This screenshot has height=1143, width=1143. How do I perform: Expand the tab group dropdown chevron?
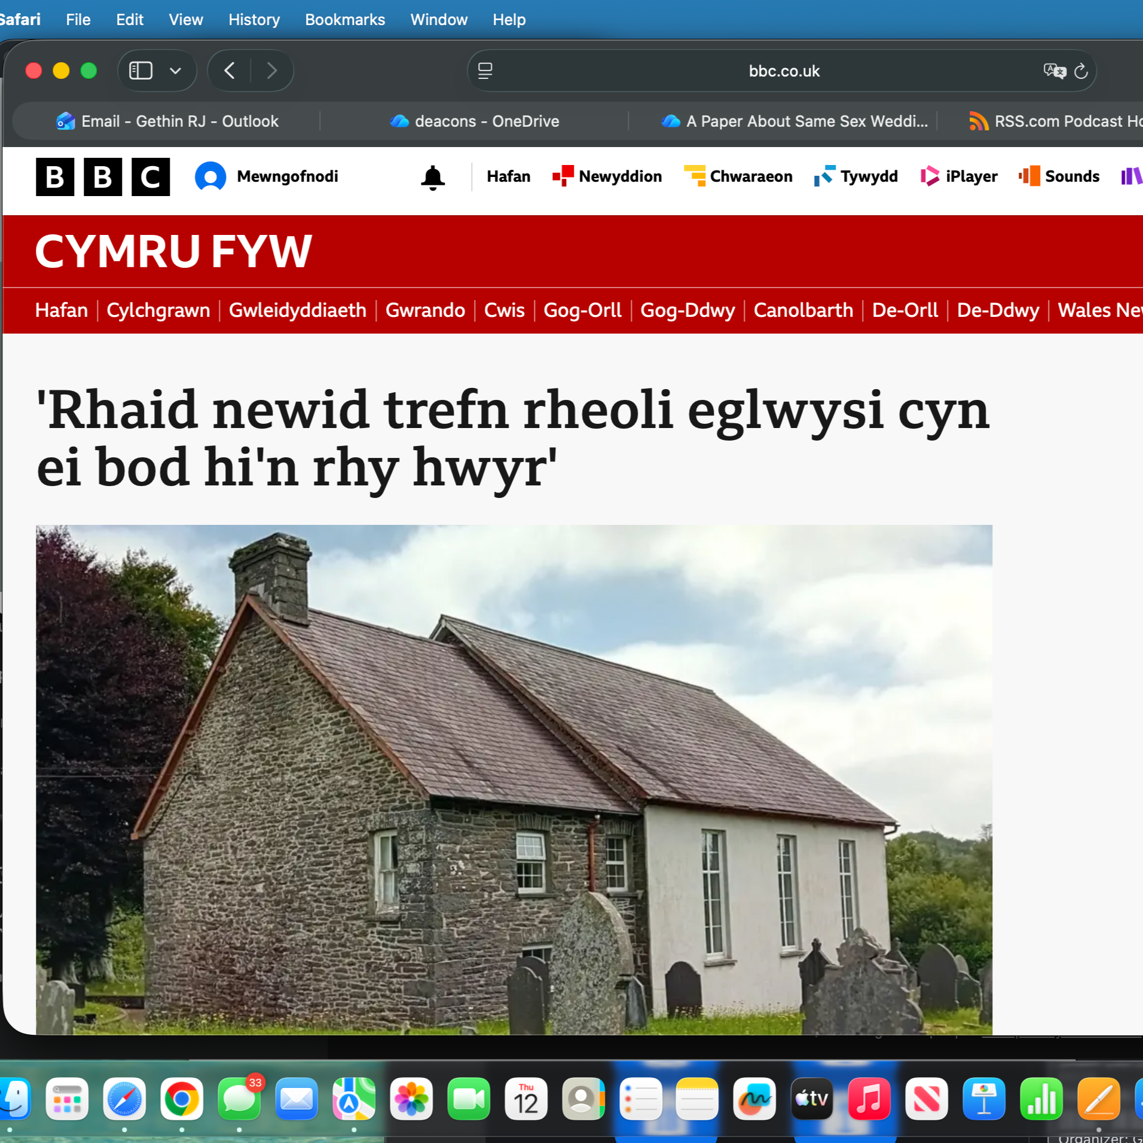(x=175, y=71)
